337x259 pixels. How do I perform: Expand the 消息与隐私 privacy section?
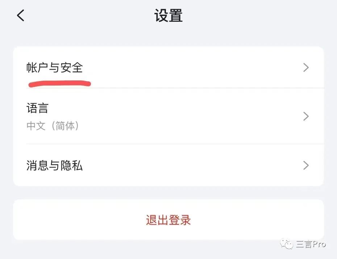pyautogui.click(x=168, y=166)
